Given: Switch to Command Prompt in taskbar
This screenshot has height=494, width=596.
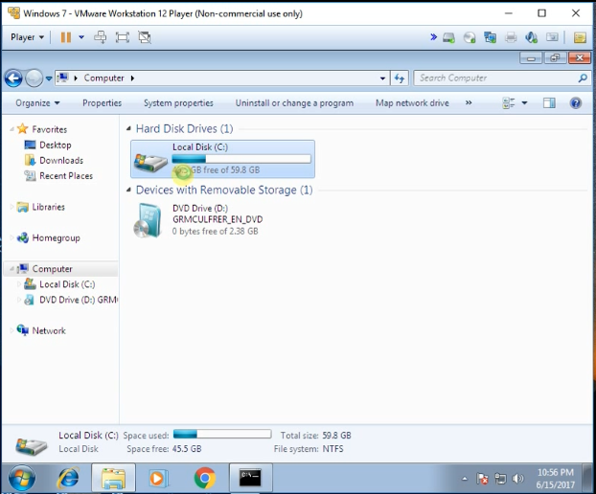Looking at the screenshot, I should 250,478.
